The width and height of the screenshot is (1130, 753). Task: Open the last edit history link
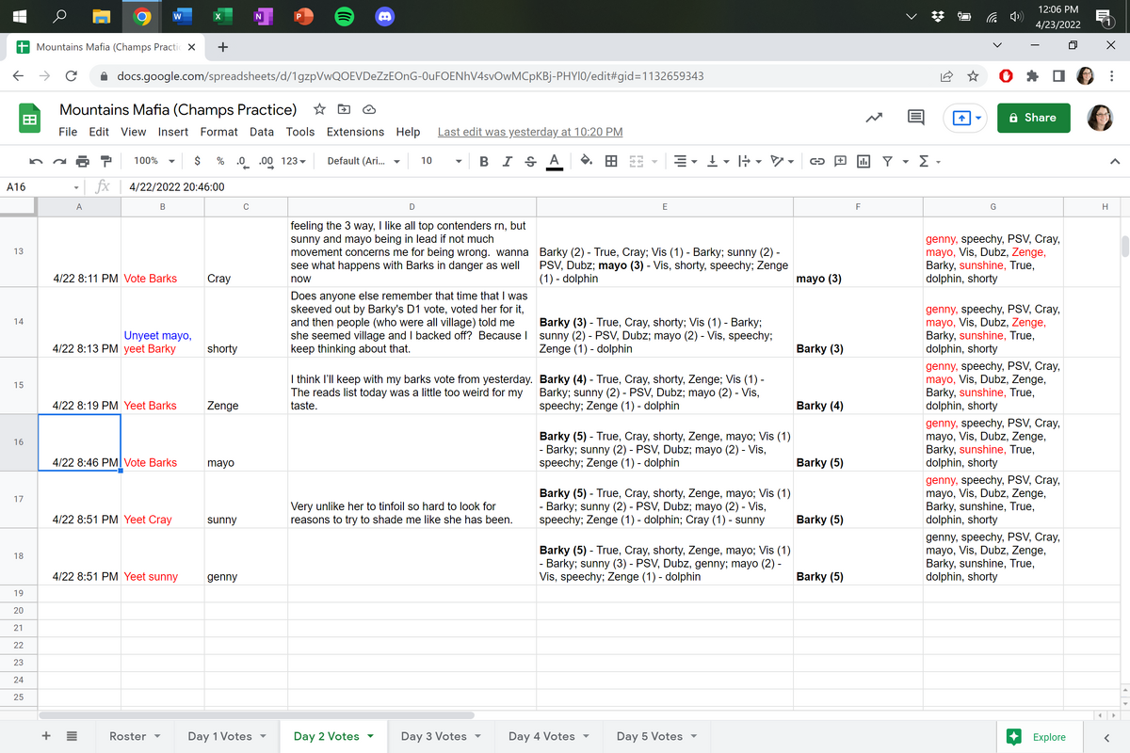point(530,132)
